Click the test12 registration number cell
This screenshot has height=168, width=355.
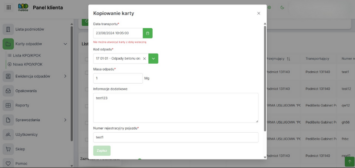(346, 89)
